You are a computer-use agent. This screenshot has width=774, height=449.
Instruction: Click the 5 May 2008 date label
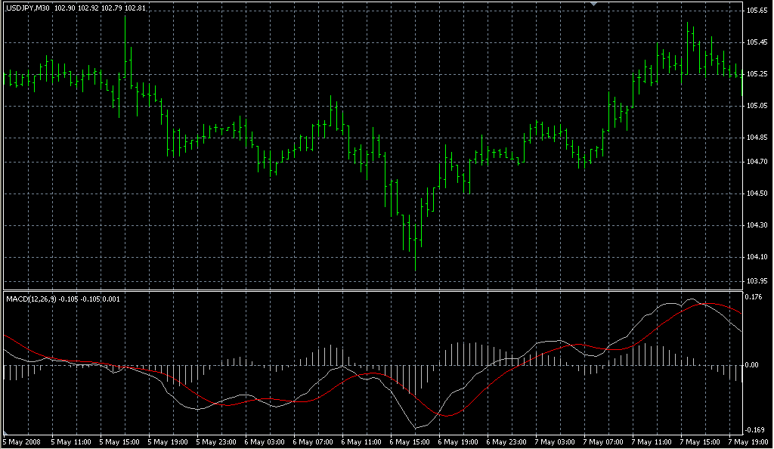tap(22, 441)
